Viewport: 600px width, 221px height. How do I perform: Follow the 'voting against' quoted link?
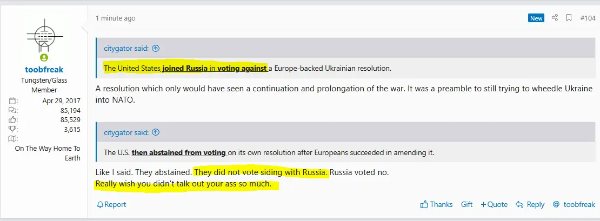point(242,69)
